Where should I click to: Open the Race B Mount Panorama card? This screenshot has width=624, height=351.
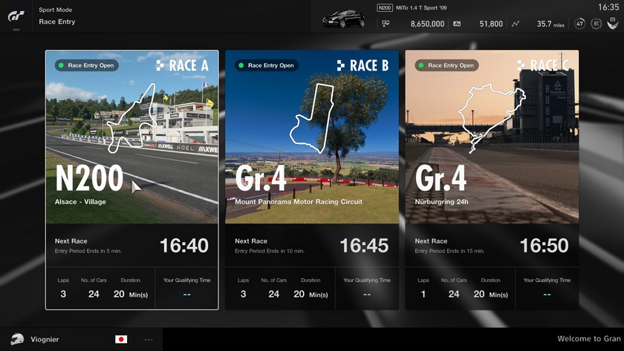(312, 180)
